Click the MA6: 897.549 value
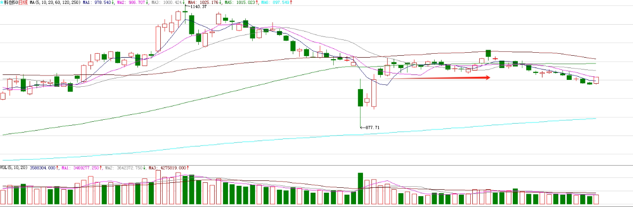 [x=276, y=2]
